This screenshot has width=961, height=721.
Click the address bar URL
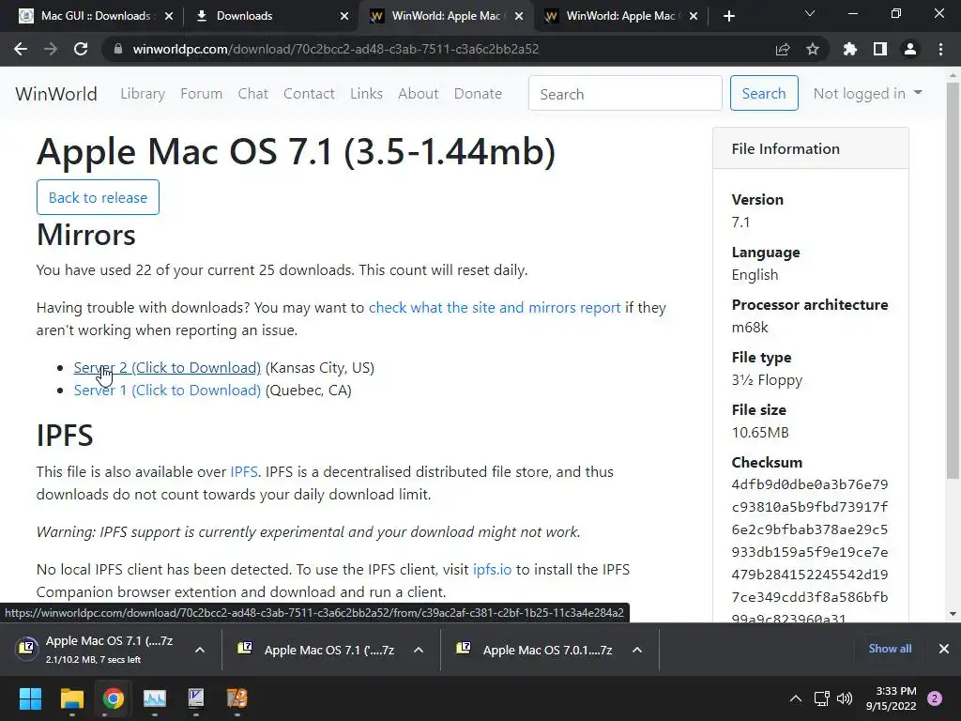pos(336,49)
